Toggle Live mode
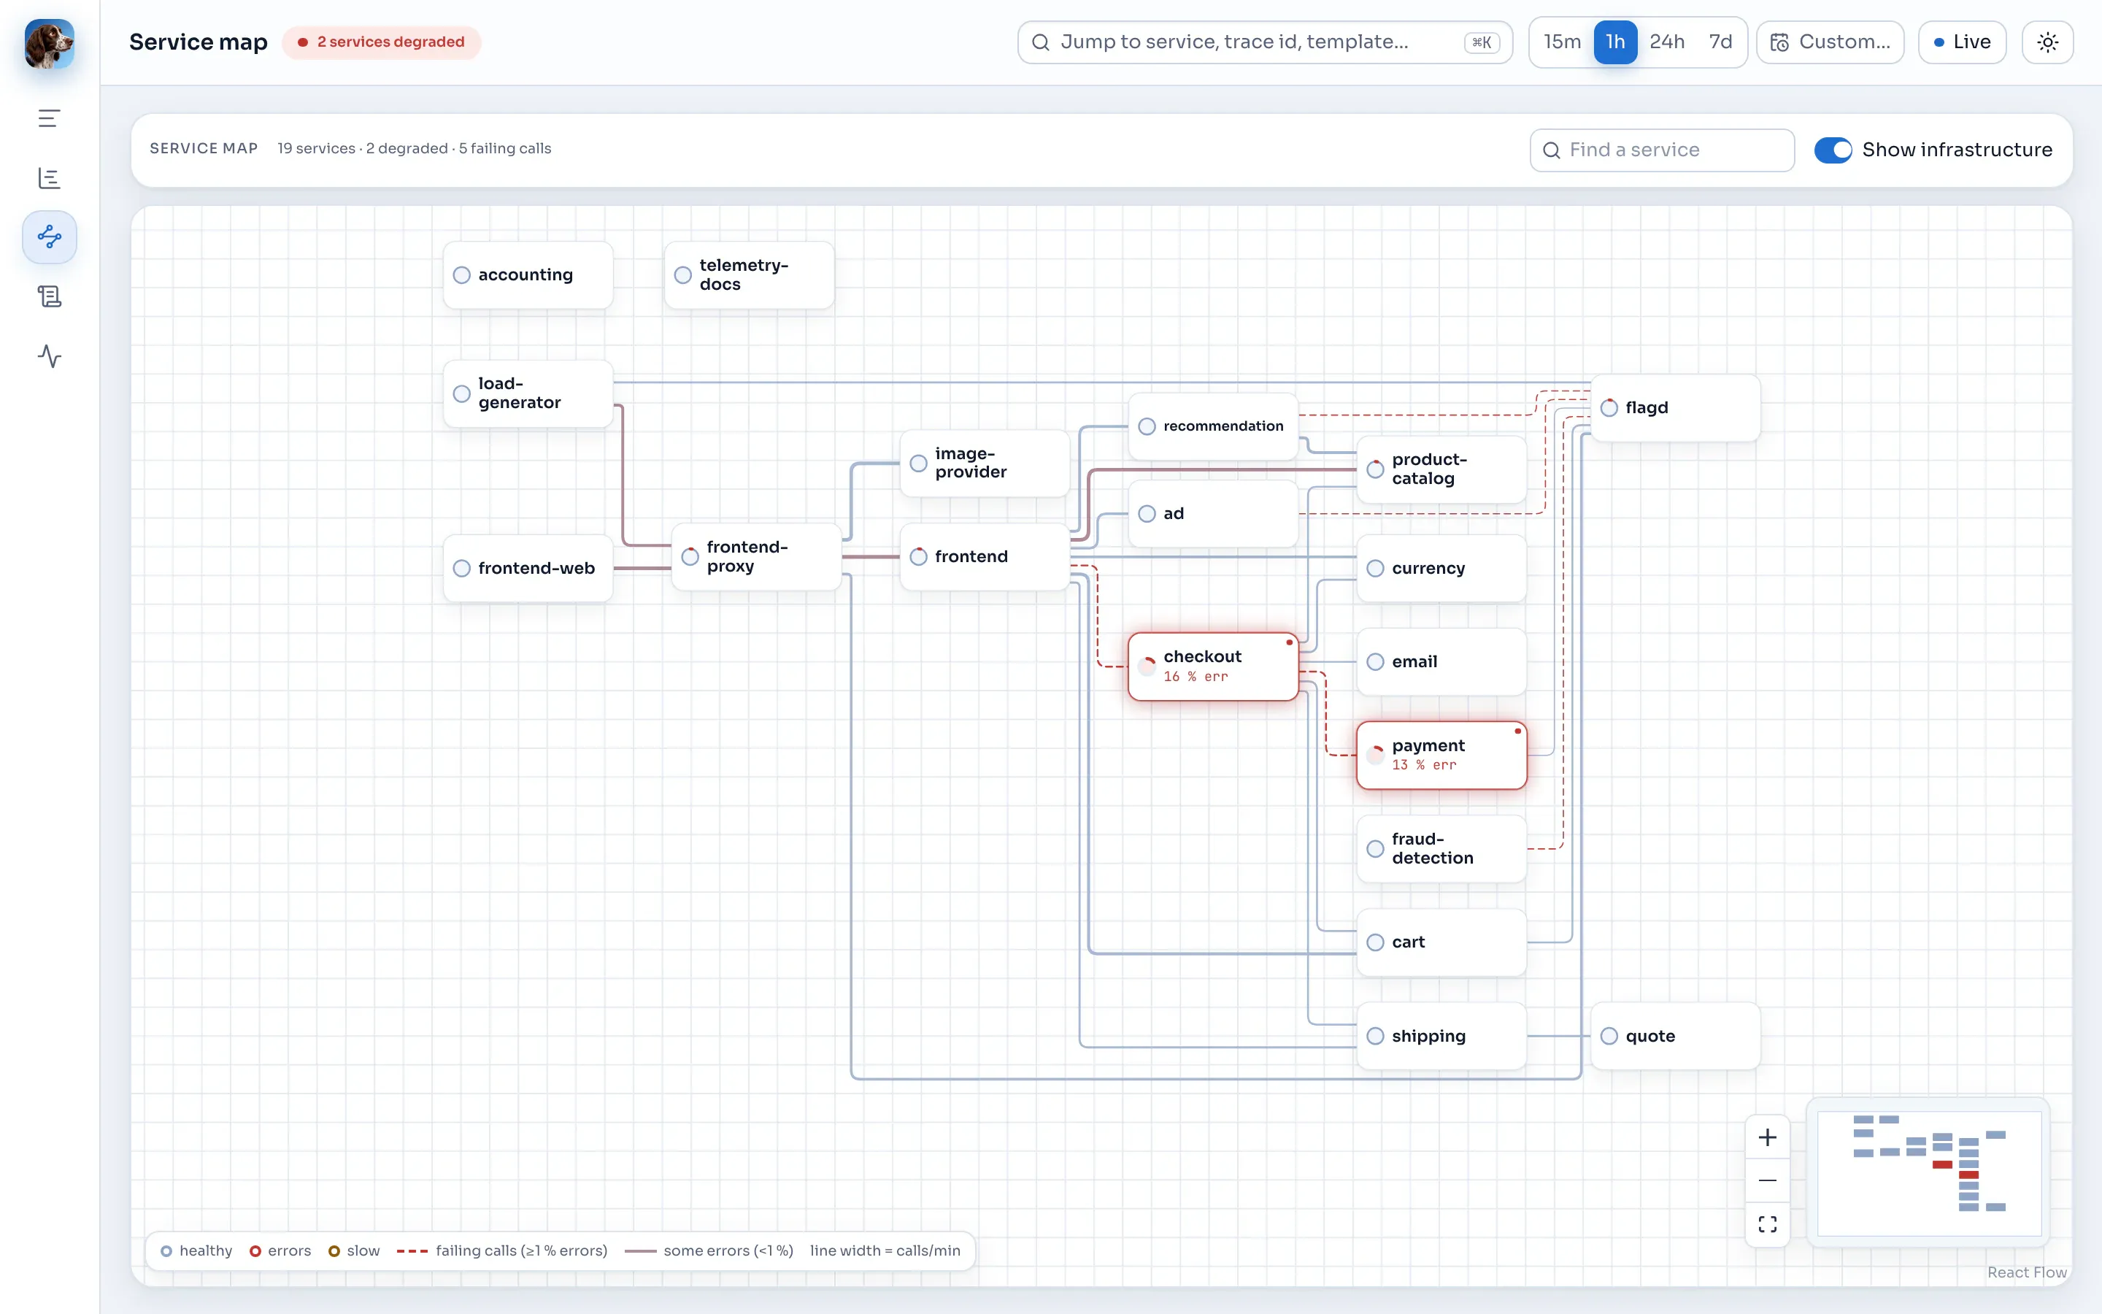 coord(1961,42)
